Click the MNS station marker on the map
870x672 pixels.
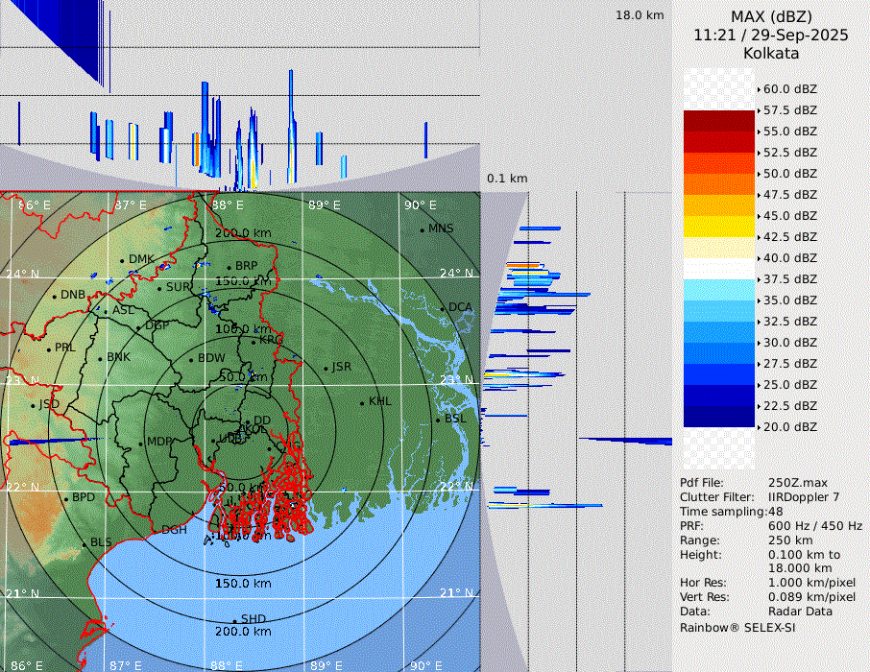422,229
